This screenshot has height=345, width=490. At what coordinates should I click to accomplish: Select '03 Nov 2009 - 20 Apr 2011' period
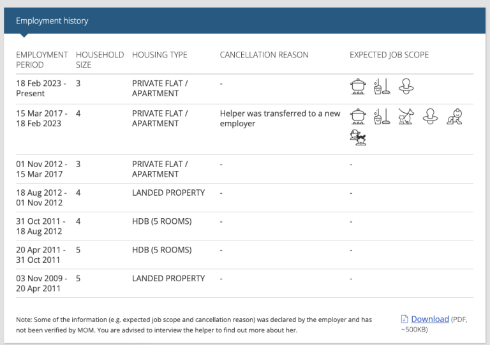[x=41, y=283]
